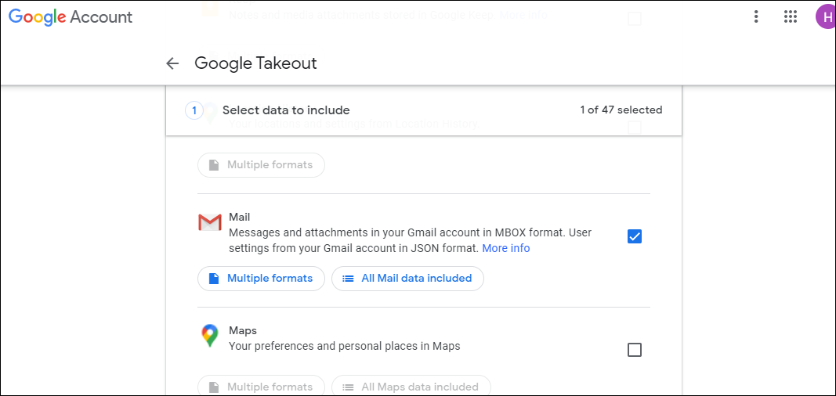Click the Gmail envelope icon

pos(209,222)
